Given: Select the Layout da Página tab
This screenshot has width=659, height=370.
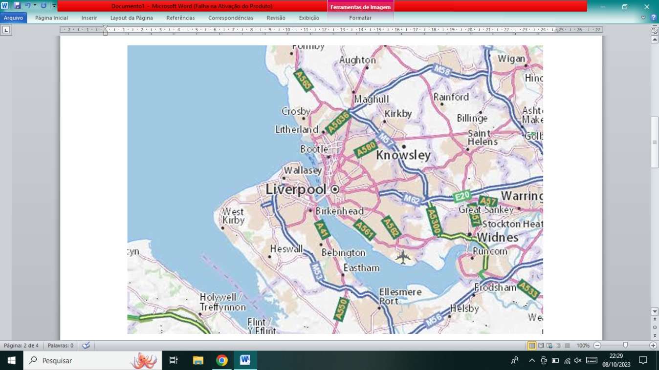Looking at the screenshot, I should (x=132, y=18).
